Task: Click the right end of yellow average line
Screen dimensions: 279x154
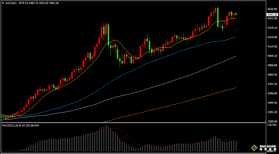Action: coord(235,18)
